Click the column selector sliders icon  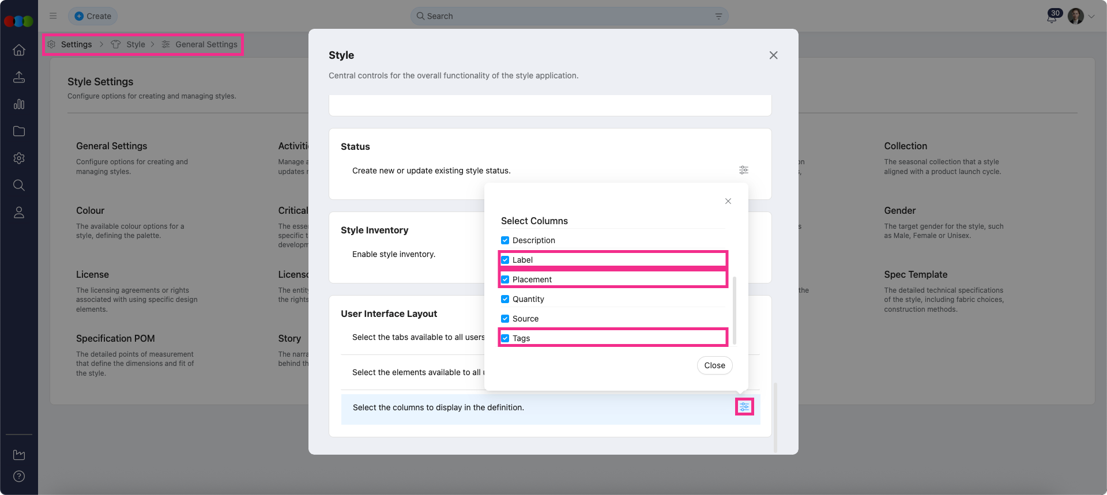point(744,407)
